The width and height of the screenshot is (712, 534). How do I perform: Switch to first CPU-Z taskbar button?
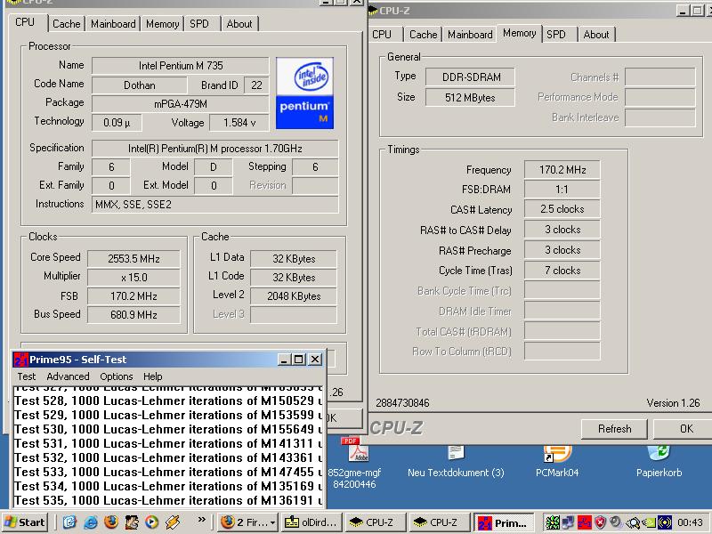(x=375, y=522)
